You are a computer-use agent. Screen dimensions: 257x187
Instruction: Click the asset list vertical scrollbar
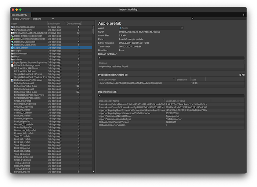click(x=93, y=32)
